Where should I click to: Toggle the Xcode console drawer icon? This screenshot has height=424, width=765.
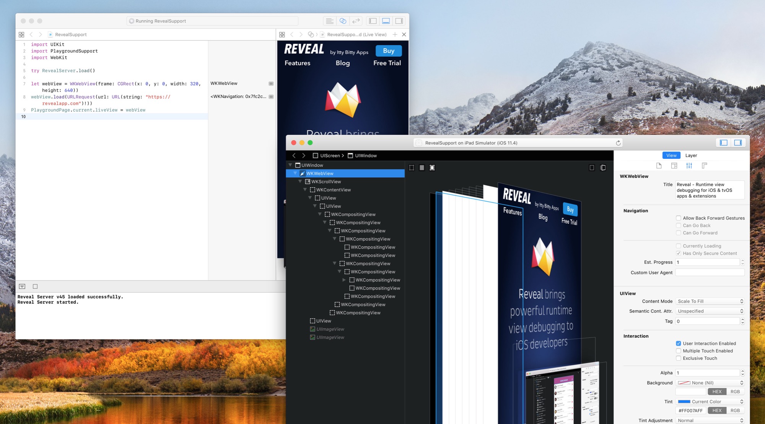point(22,286)
